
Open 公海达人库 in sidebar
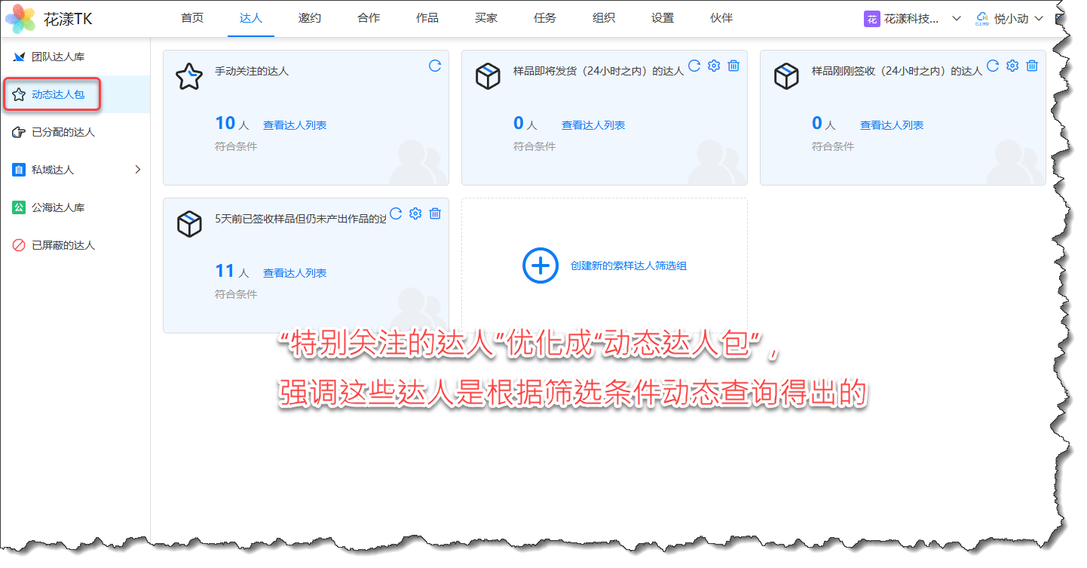pyautogui.click(x=63, y=207)
